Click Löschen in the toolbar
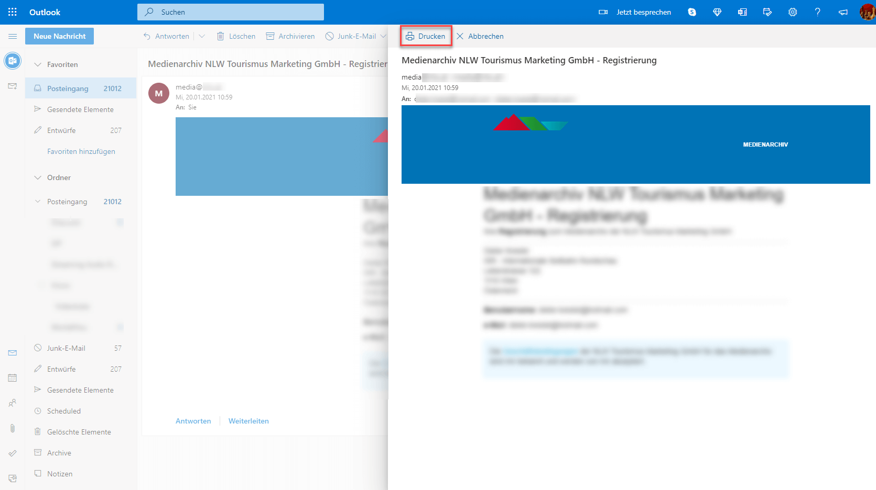 (x=236, y=36)
